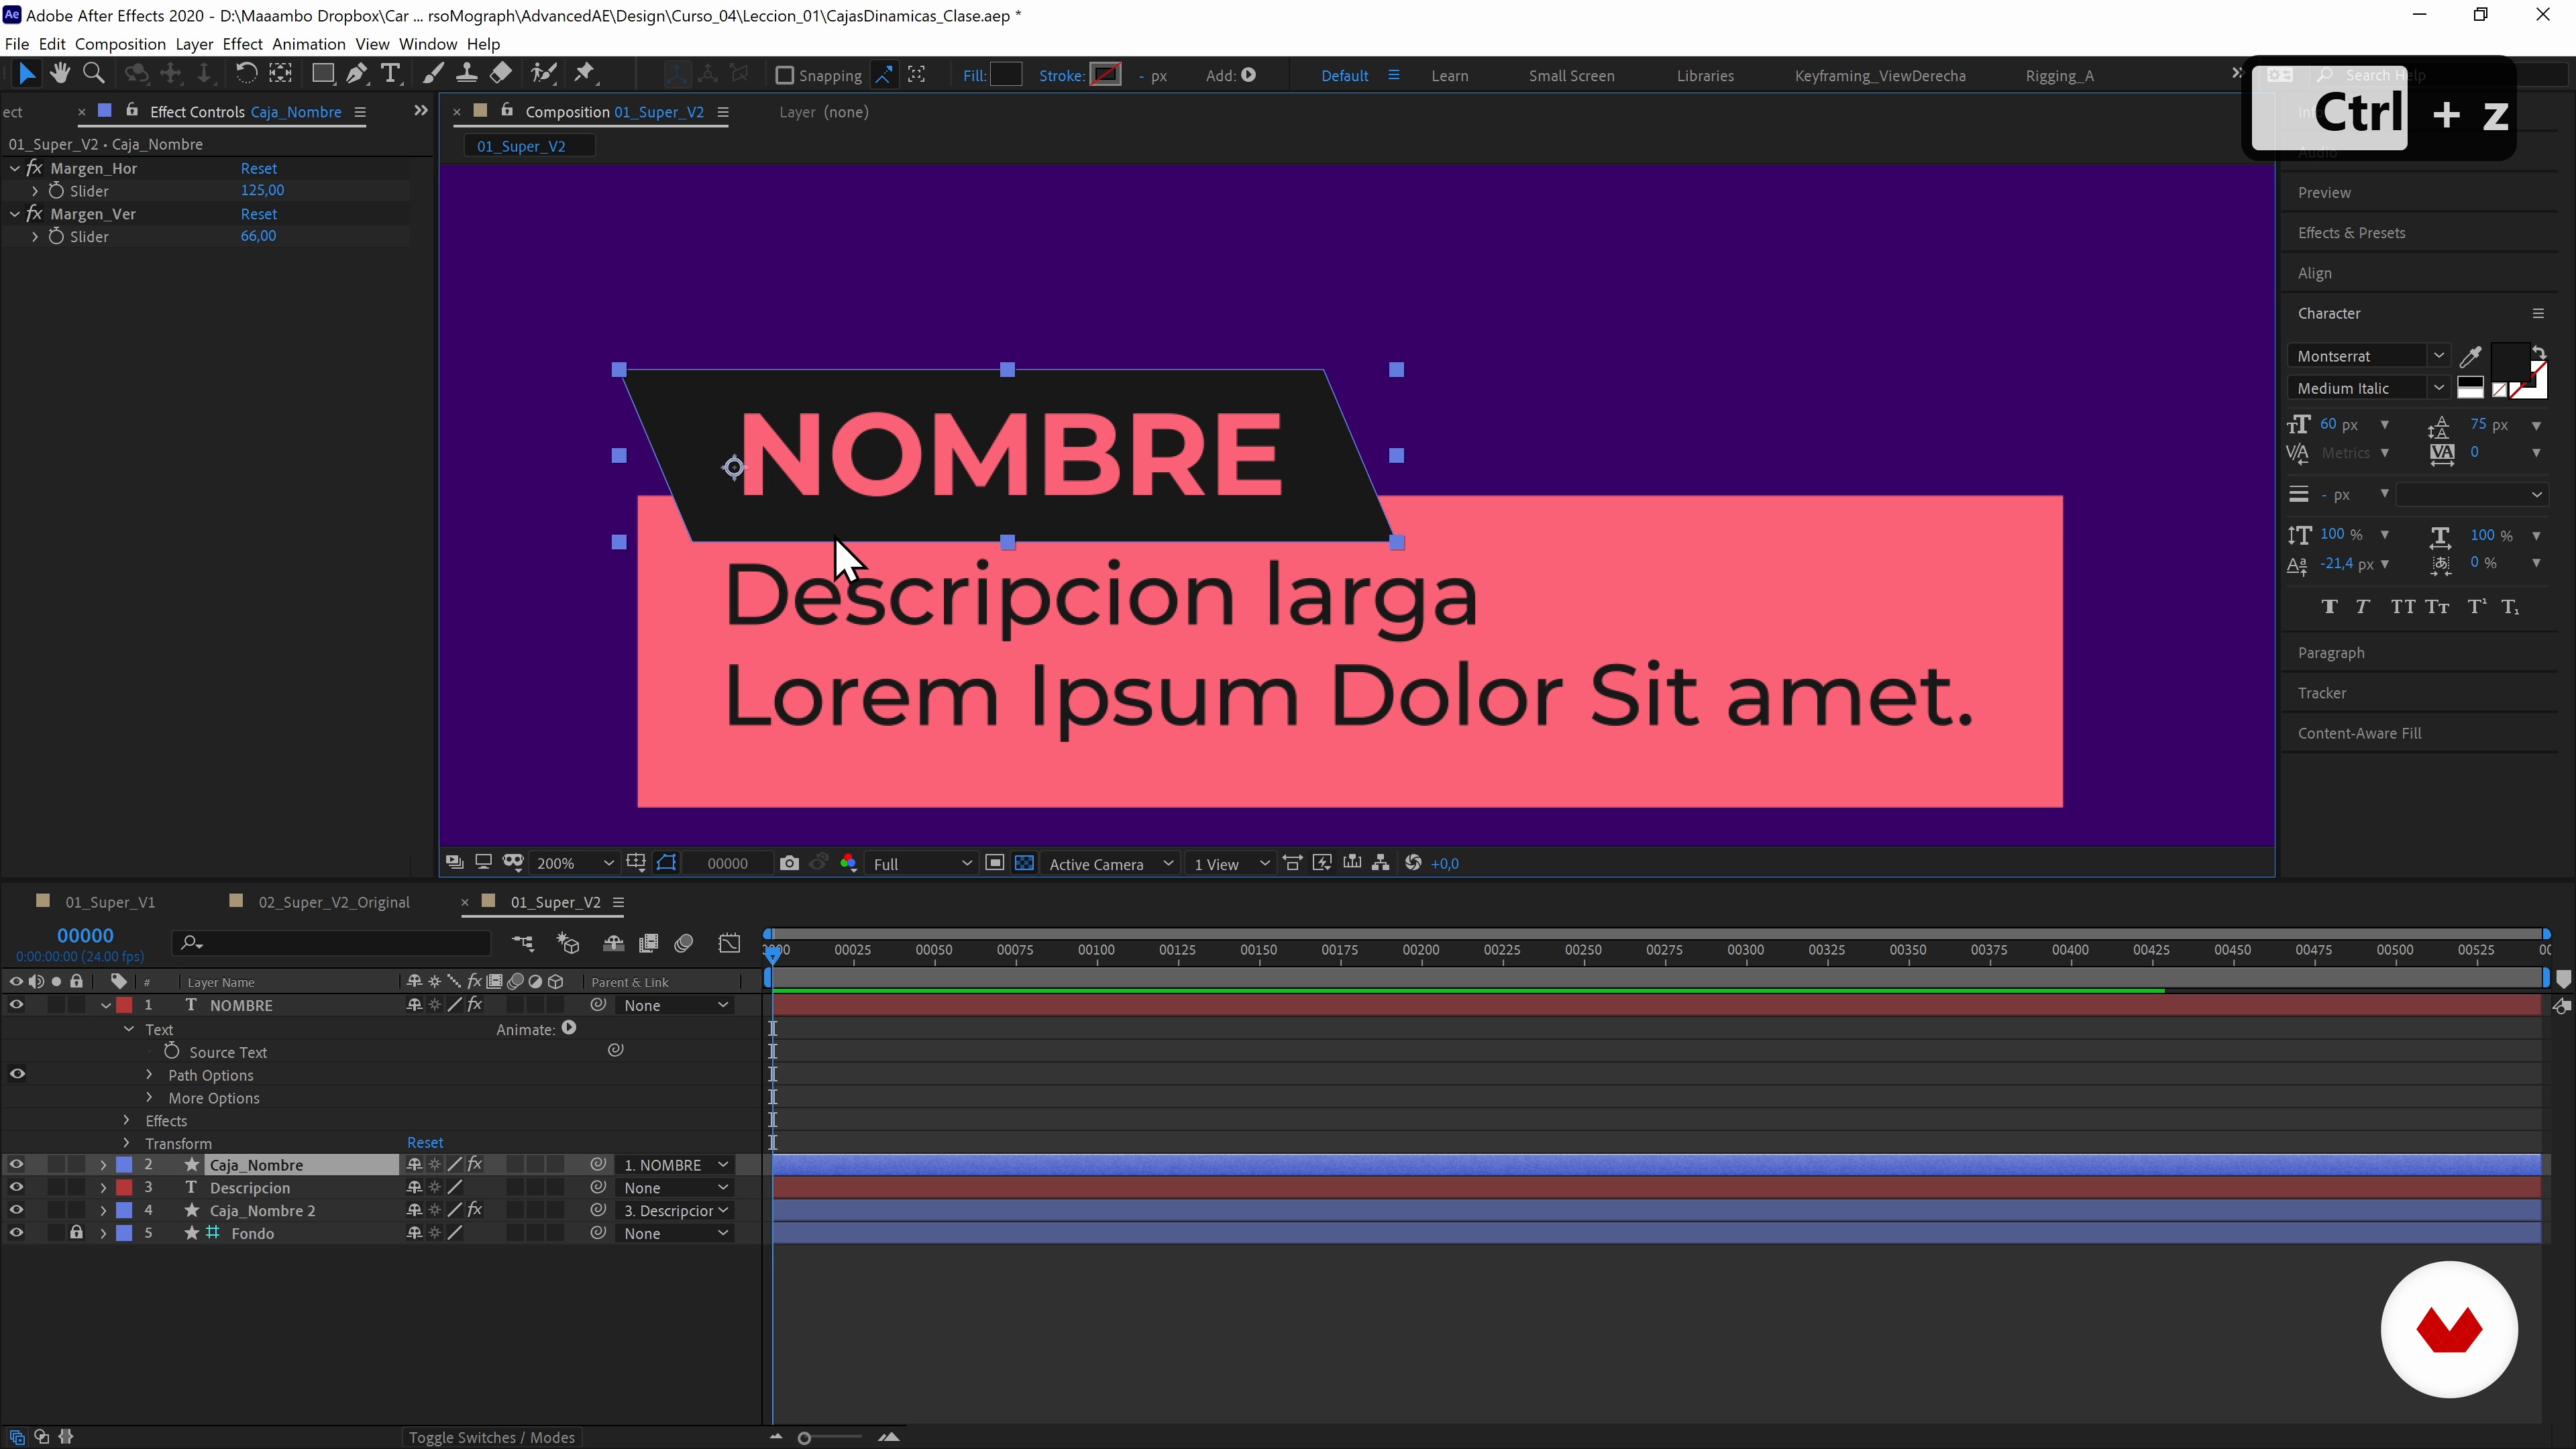The image size is (2576, 1449).
Task: Unlock the Fondo layer lock
Action: [x=76, y=1233]
